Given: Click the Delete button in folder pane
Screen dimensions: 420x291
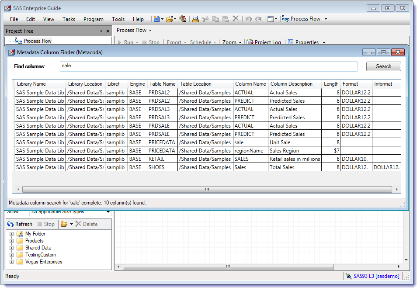Looking at the screenshot, I should (87, 224).
